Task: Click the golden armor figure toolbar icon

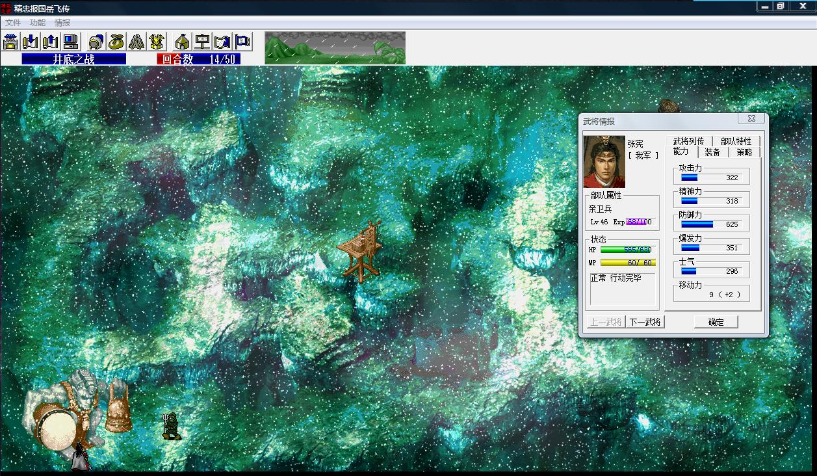Action: coord(157,42)
